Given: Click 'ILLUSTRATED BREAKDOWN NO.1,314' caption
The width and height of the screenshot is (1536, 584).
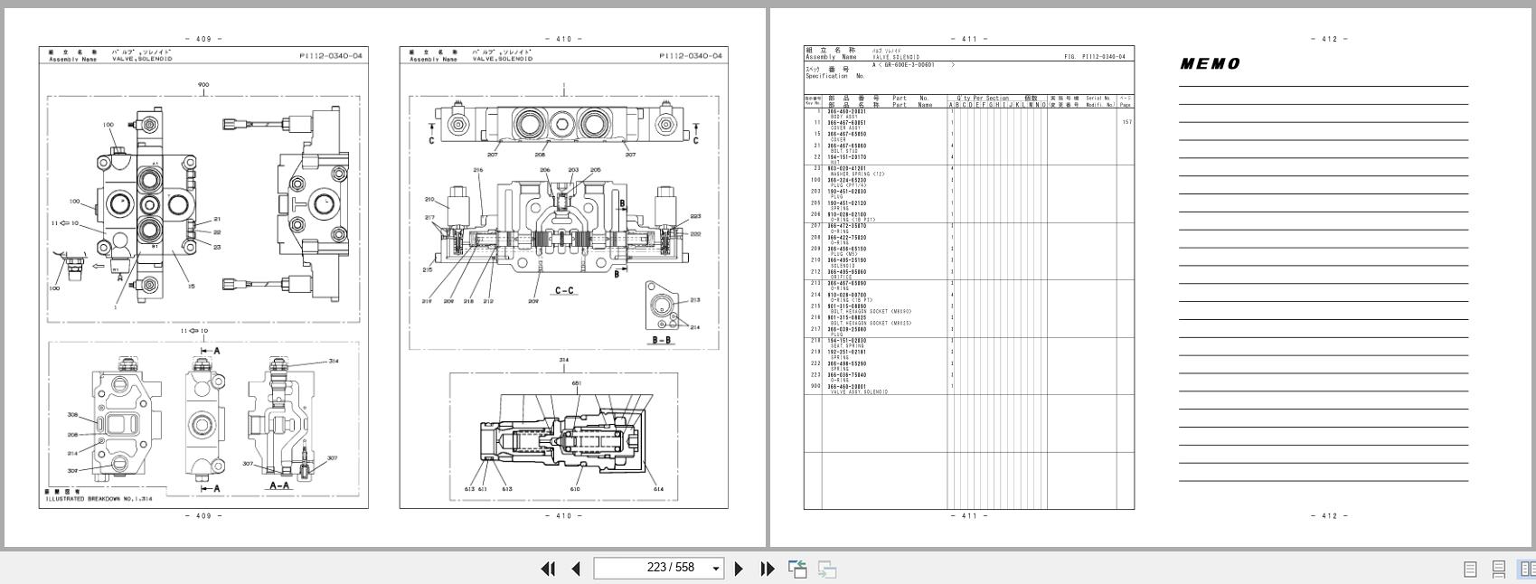Looking at the screenshot, I should (x=99, y=499).
